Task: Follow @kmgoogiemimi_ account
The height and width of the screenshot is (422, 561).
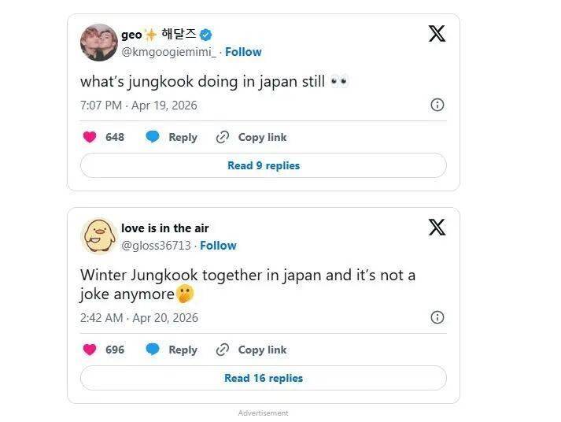Action: click(x=243, y=52)
